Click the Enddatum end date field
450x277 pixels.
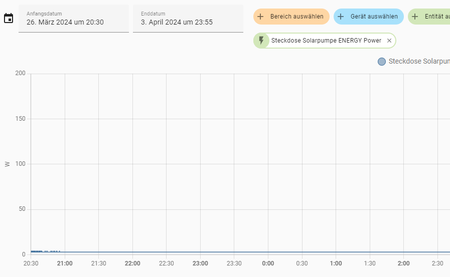pyautogui.click(x=188, y=19)
